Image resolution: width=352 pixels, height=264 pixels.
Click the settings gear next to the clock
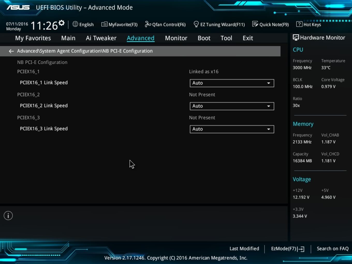(61, 23)
